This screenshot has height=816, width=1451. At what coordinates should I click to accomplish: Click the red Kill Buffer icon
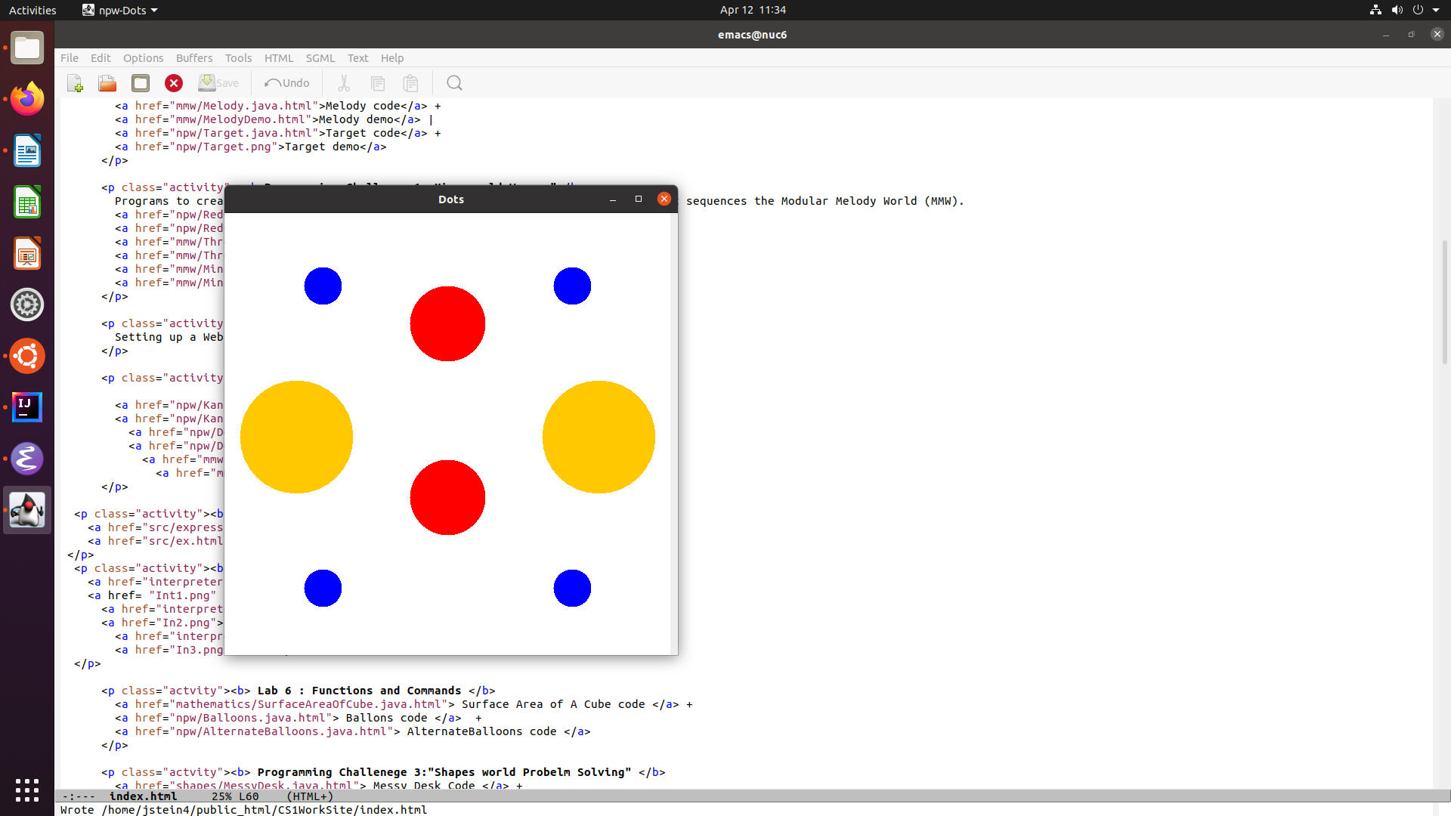coord(174,83)
